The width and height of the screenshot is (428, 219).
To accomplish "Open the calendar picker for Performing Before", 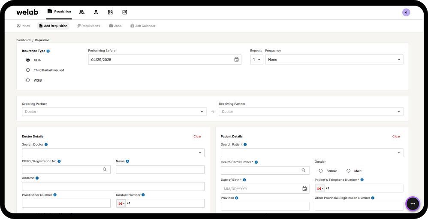I will [x=236, y=60].
